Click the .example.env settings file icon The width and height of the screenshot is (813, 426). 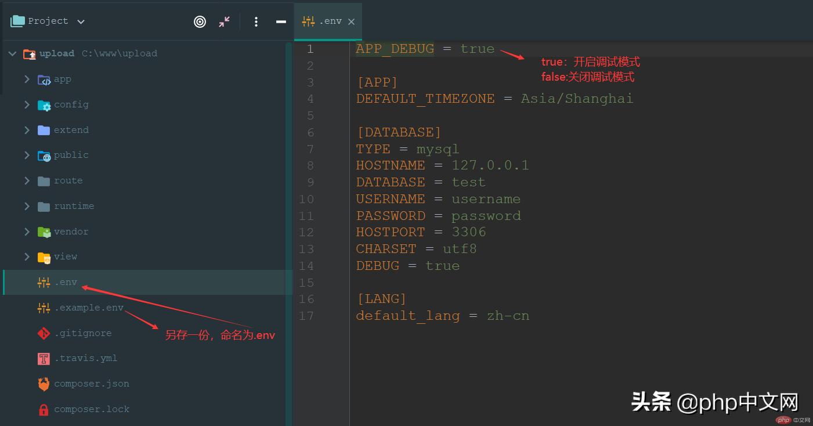pos(44,308)
